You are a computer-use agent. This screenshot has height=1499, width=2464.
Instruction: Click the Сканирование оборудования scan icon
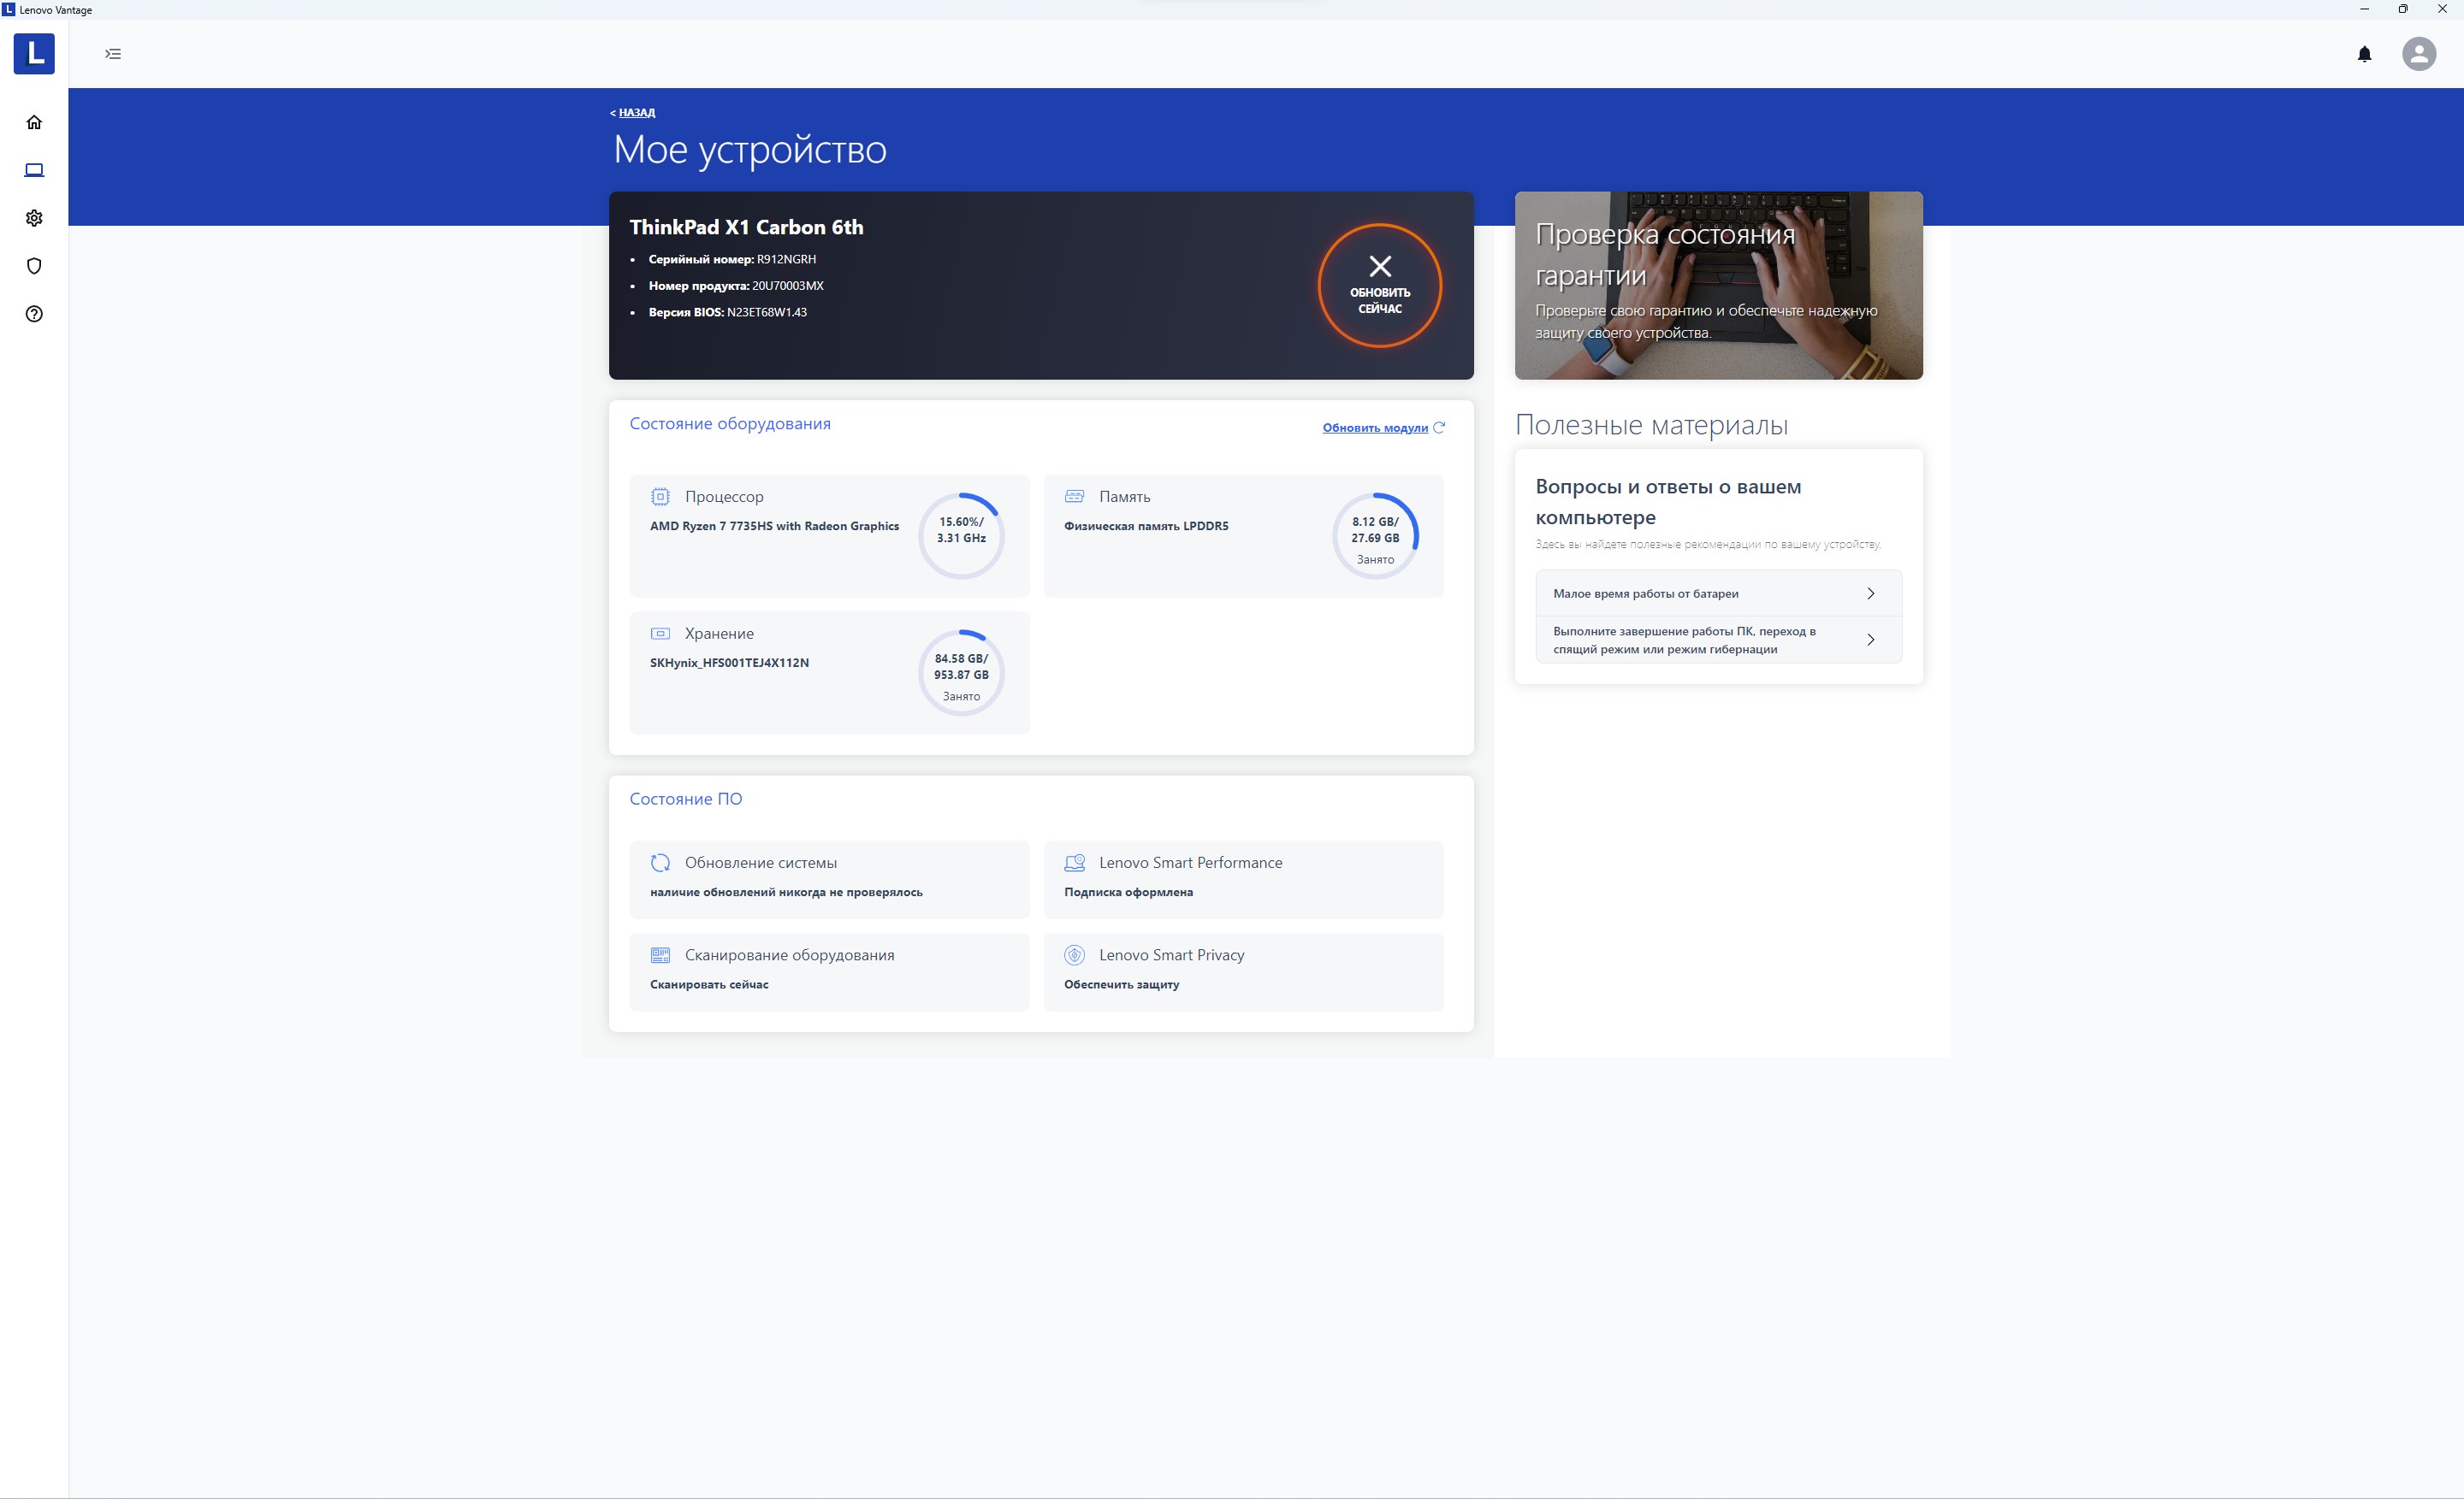point(660,955)
